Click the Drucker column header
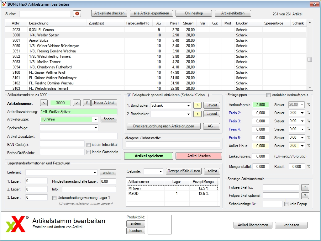Screen dimensions: 321x241 point(248,23)
